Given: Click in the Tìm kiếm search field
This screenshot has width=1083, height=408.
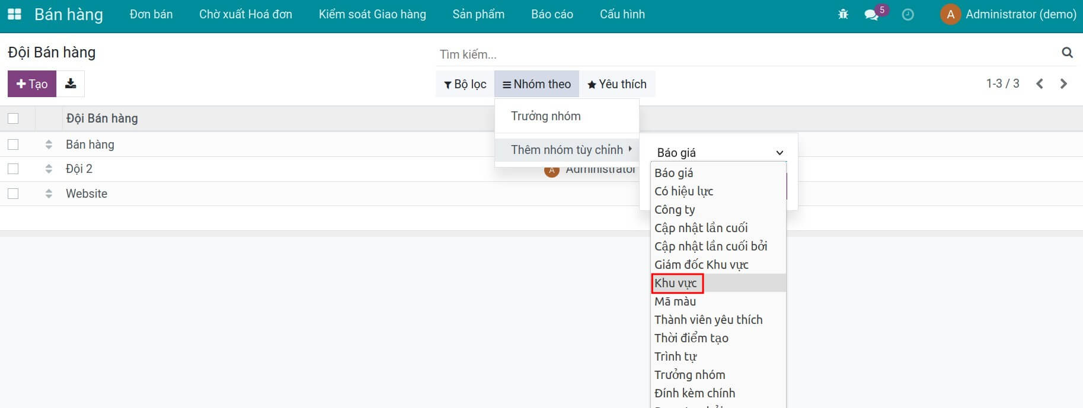Looking at the screenshot, I should point(747,54).
